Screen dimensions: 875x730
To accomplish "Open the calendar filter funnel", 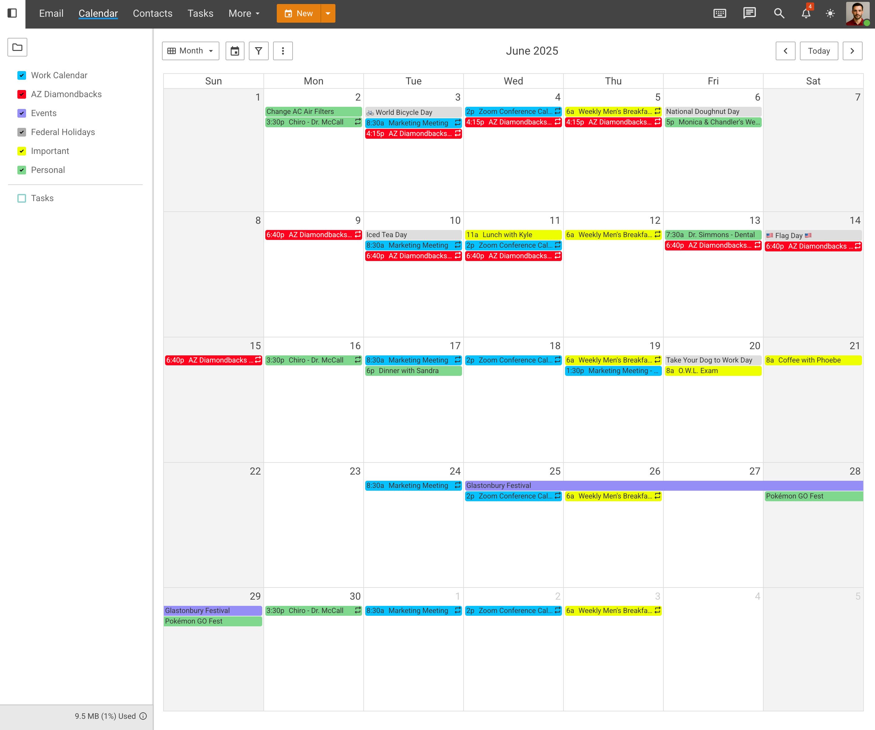I will pyautogui.click(x=258, y=51).
